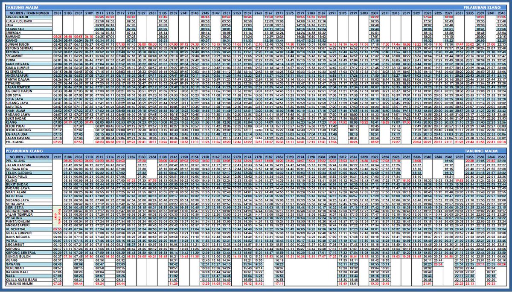Click train number 2101 column header
Viewport: 512px width, 292px height.
tap(58, 13)
